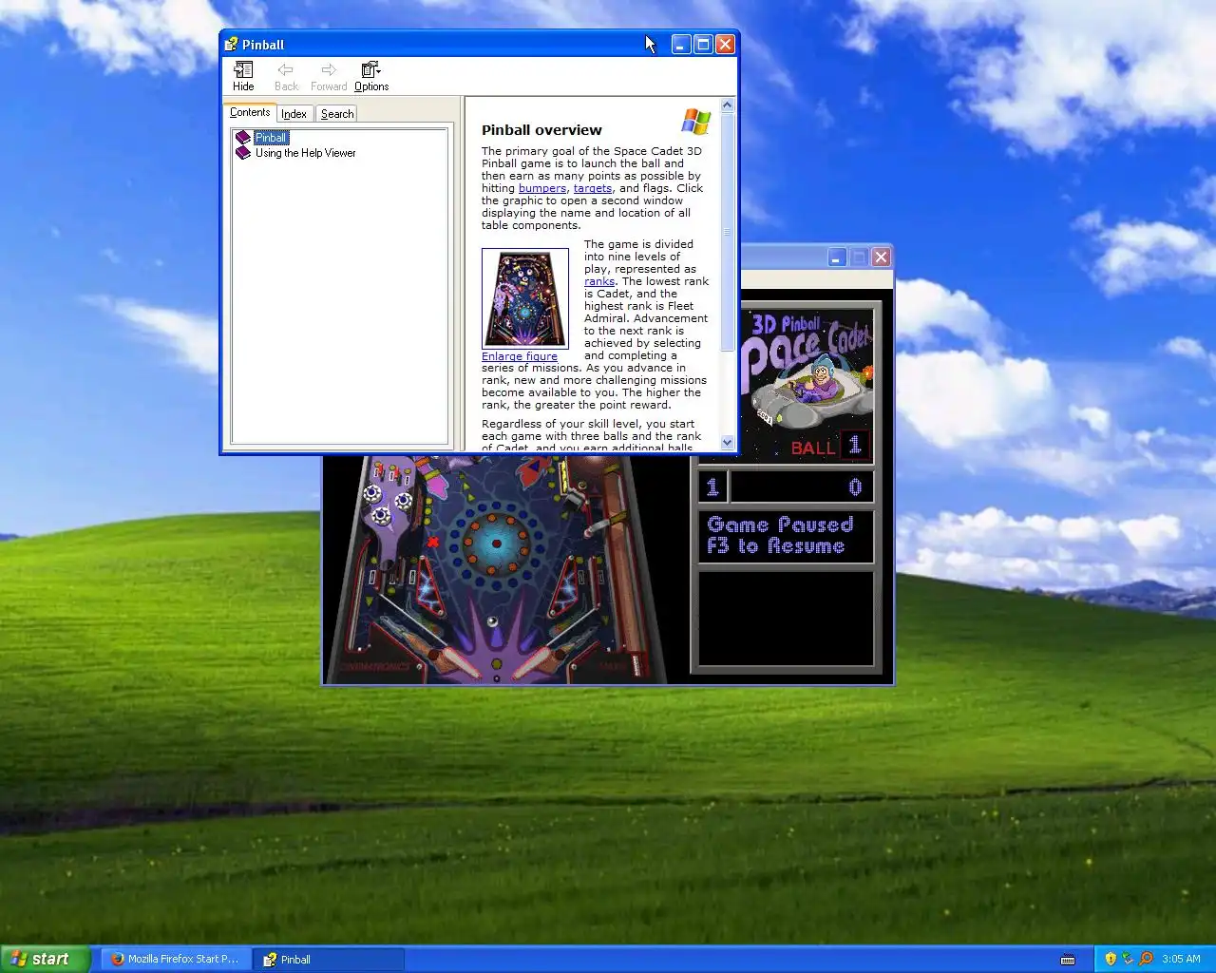Select Using the Help Viewer topic
This screenshot has width=1216, height=973.
pos(305,153)
